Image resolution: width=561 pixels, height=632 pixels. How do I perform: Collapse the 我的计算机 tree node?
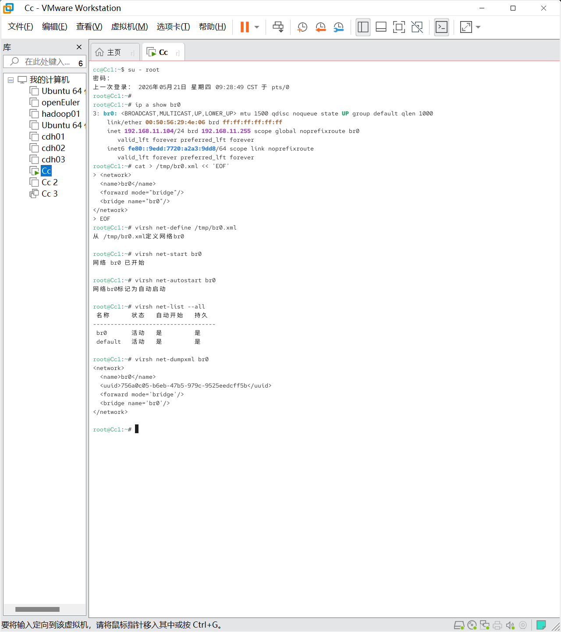pyautogui.click(x=11, y=80)
